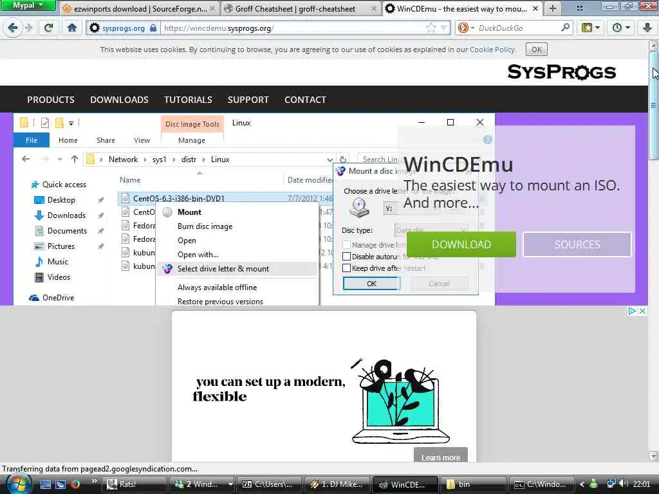Image resolution: width=659 pixels, height=494 pixels.
Task: Launch Firefox from the quick launch bar
Action: [76, 484]
